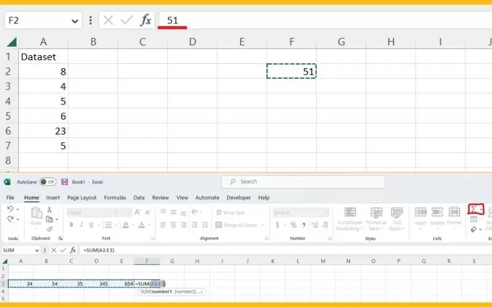Click the Font Color A icon
This screenshot has height=307, width=492.
point(141,225)
